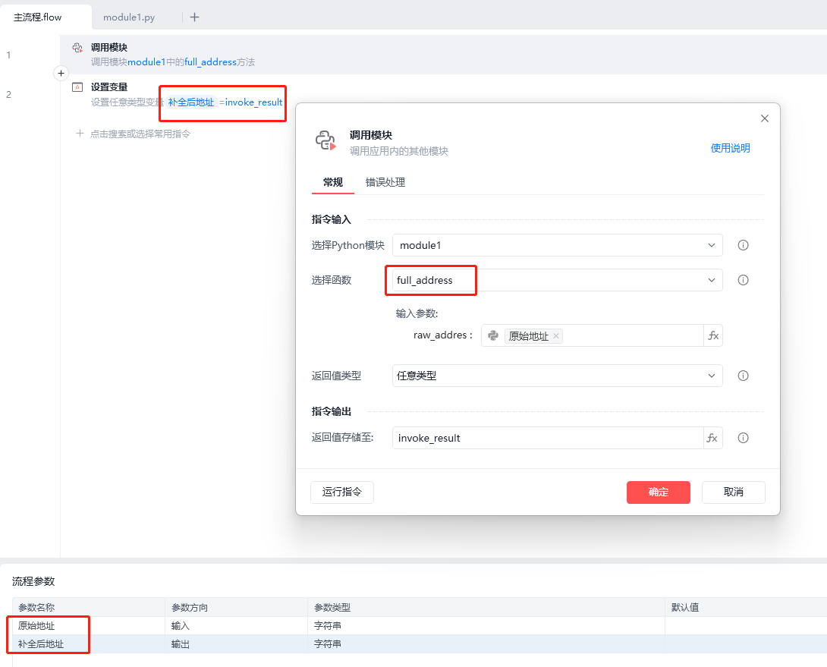This screenshot has width=827, height=667.
Task: Show info for return value storage
Action: click(x=743, y=438)
